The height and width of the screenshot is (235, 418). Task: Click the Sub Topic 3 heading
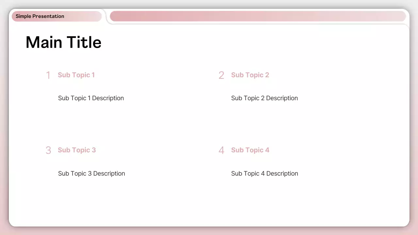(77, 150)
